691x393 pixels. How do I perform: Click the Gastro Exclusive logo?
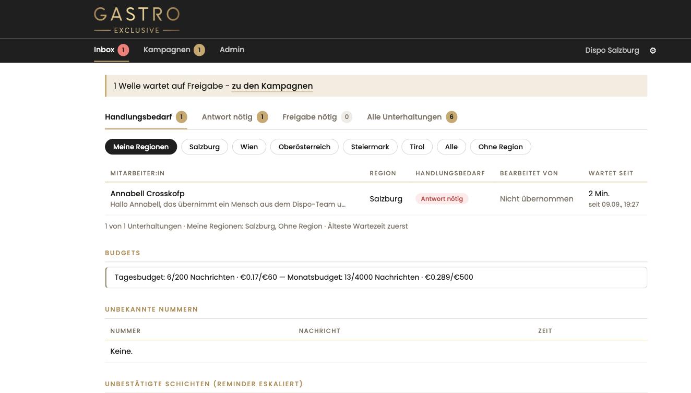pos(137,19)
